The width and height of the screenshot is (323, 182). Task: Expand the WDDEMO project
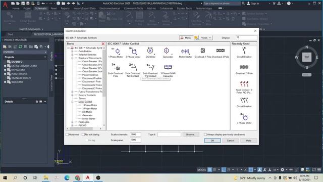pyautogui.click(x=5, y=82)
